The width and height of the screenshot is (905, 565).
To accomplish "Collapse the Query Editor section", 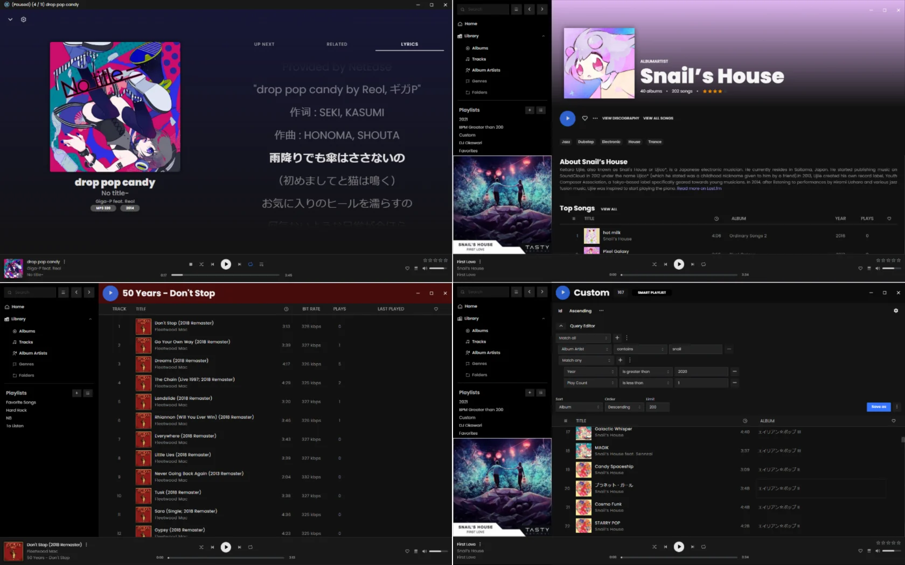I will [x=561, y=326].
